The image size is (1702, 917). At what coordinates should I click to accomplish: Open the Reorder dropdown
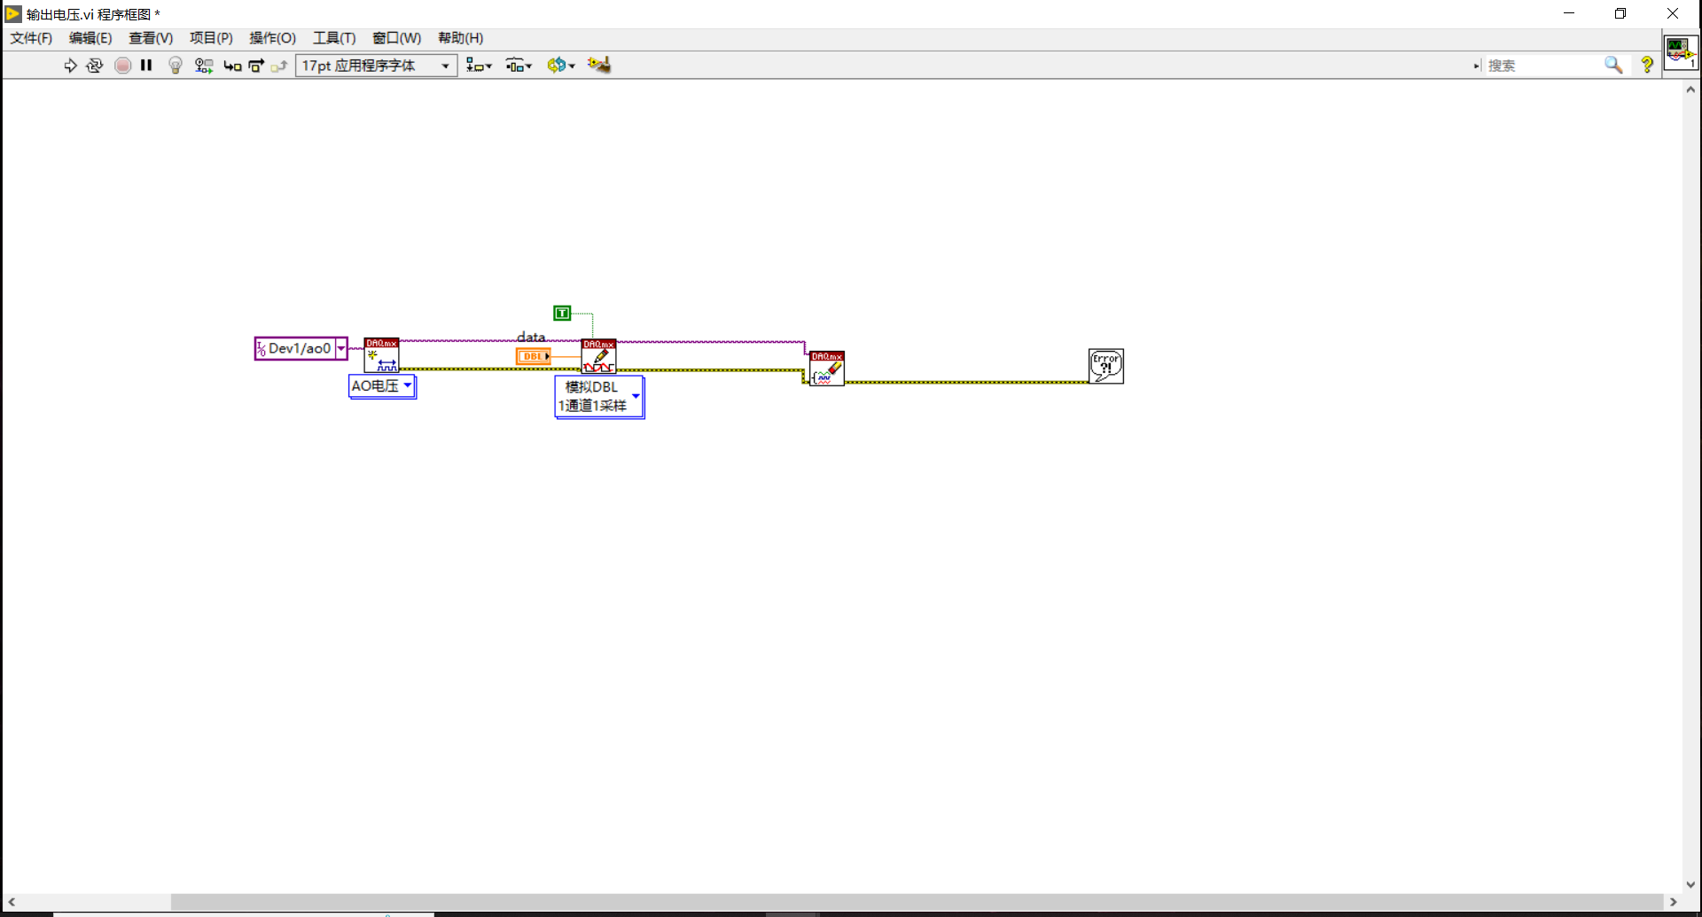tap(560, 66)
